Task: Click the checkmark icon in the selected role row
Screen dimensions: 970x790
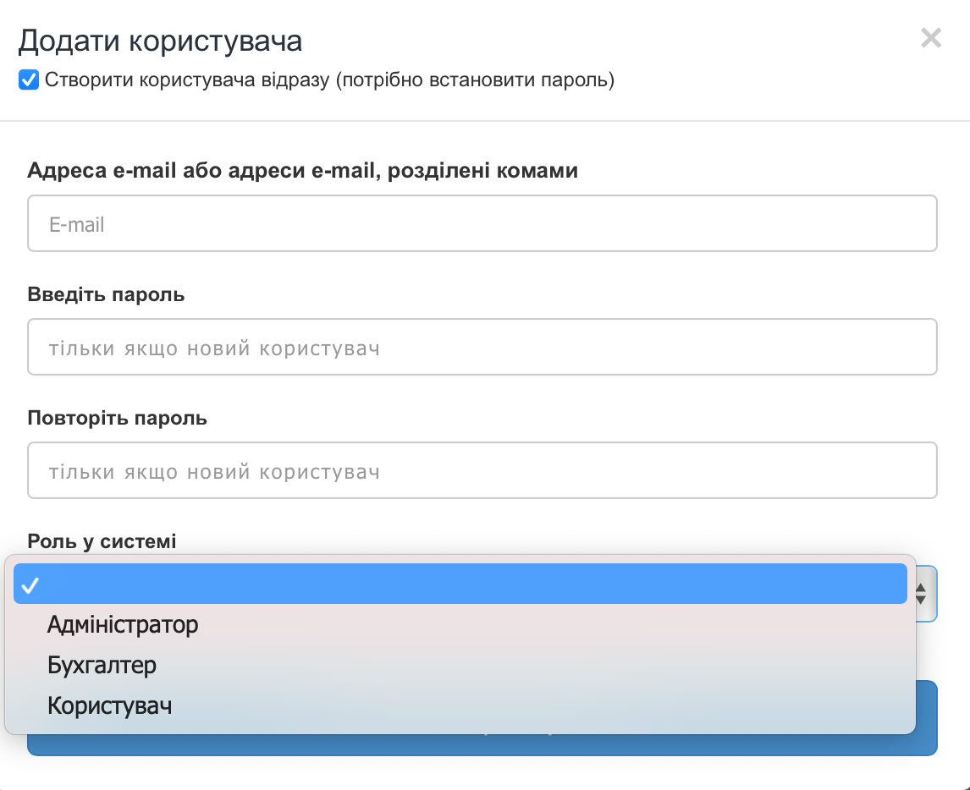Action: pyautogui.click(x=30, y=583)
